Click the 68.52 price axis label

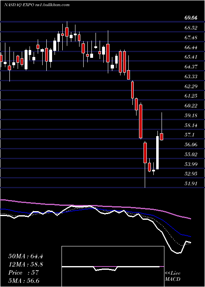tap(191, 28)
